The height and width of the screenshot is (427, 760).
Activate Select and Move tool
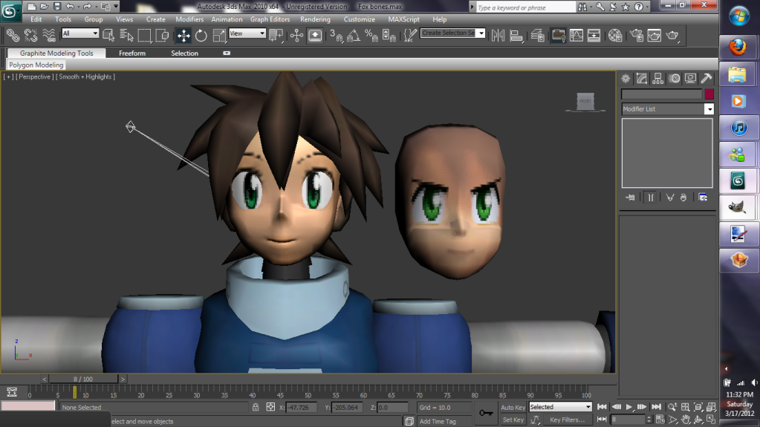point(183,36)
